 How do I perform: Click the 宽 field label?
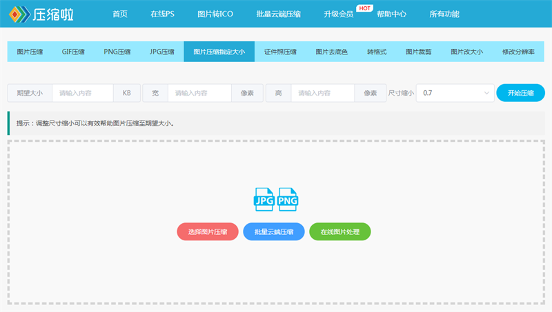155,93
